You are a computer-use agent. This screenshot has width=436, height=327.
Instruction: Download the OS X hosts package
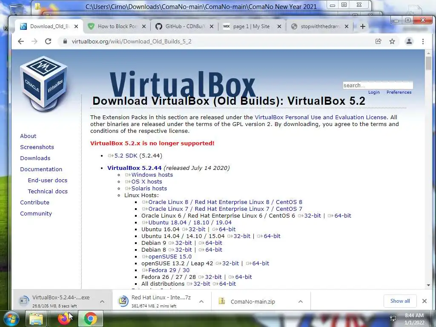pyautogui.click(x=143, y=181)
